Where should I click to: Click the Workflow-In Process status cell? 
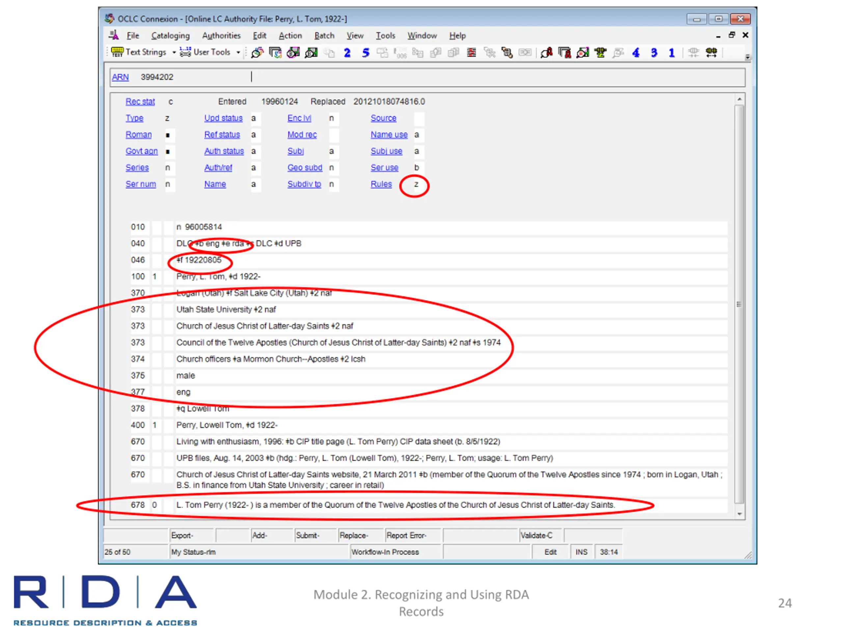pos(396,552)
